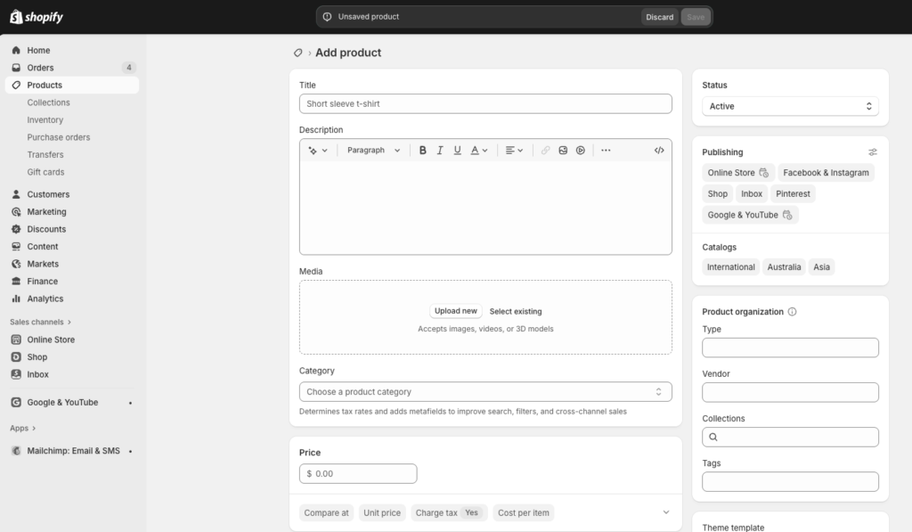
Task: Open the Status dropdown showing Active
Action: pyautogui.click(x=790, y=106)
